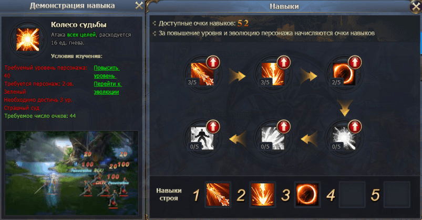
Task: Click red upgrade arrow on silhouette skill
Action: pos(213,127)
